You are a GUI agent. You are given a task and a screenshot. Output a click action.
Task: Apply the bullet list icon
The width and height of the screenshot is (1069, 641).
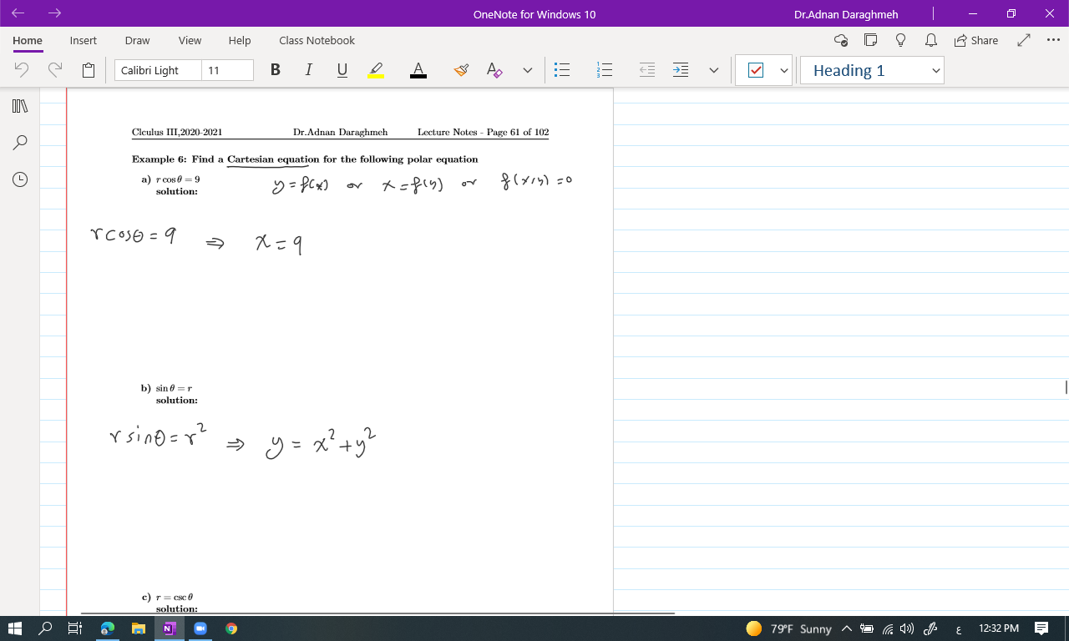click(563, 70)
